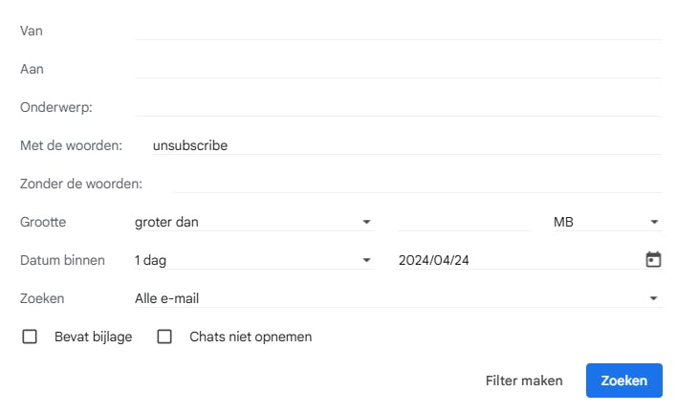
Task: Expand the '1 dag' date range dropdown
Action: click(x=253, y=260)
